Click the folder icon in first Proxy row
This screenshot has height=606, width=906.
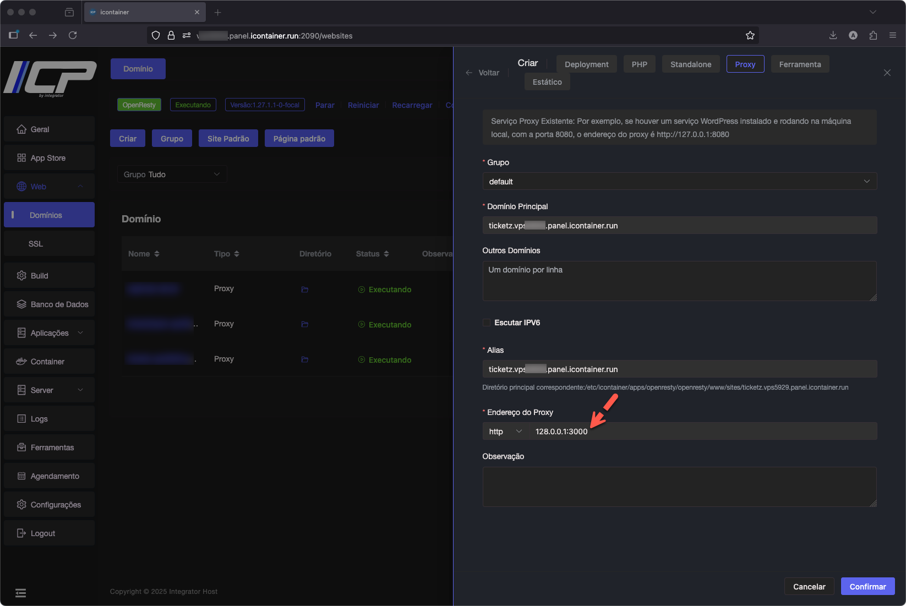click(x=304, y=290)
